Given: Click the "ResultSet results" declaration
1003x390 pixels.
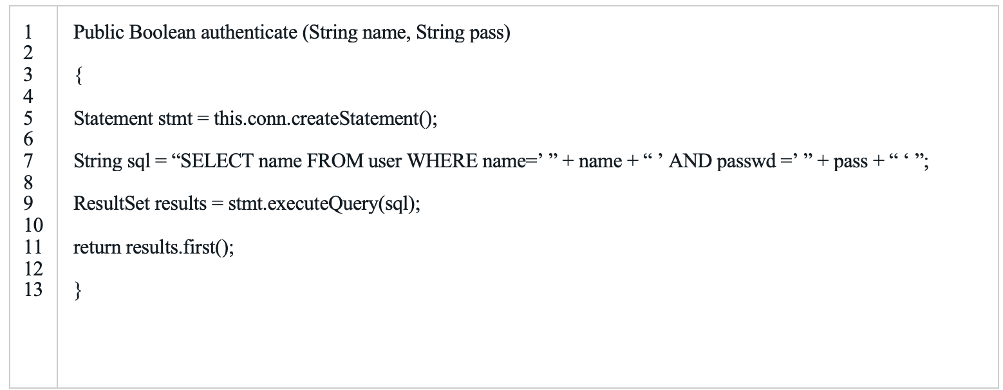Looking at the screenshot, I should pyautogui.click(x=138, y=204).
